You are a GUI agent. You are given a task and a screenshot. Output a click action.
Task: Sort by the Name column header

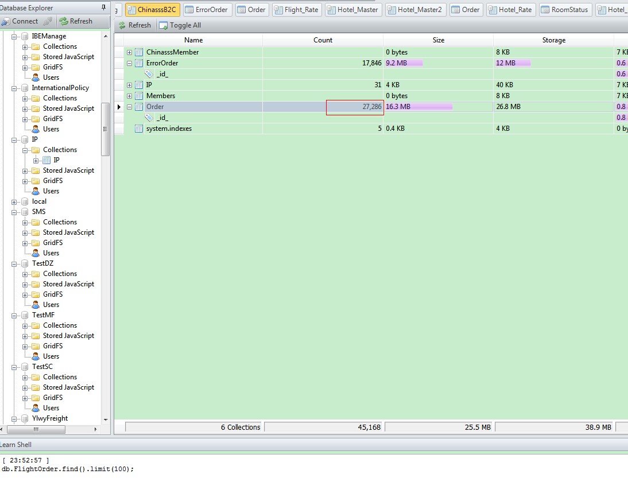[193, 40]
